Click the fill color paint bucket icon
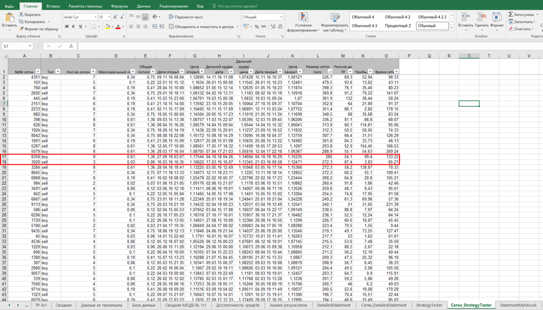This screenshot has width=543, height=310. tap(107, 26)
